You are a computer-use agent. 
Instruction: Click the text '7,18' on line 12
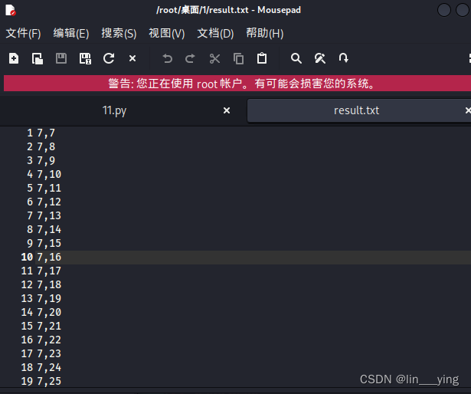point(49,285)
